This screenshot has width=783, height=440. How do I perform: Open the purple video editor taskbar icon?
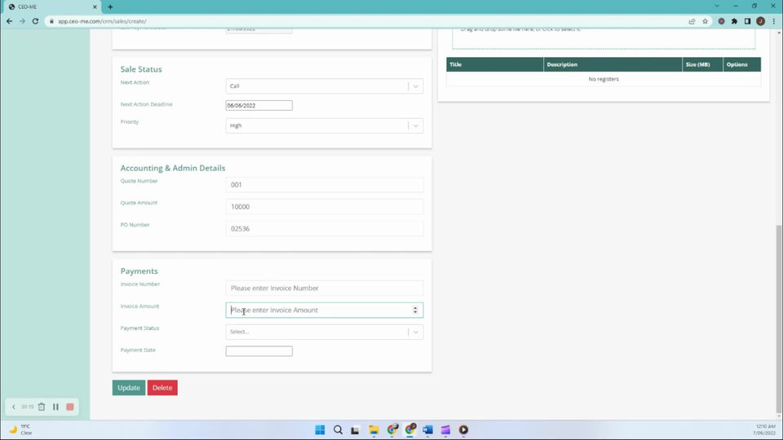click(x=445, y=429)
